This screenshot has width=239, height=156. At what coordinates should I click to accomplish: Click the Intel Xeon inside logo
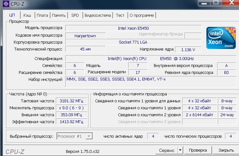221,38
